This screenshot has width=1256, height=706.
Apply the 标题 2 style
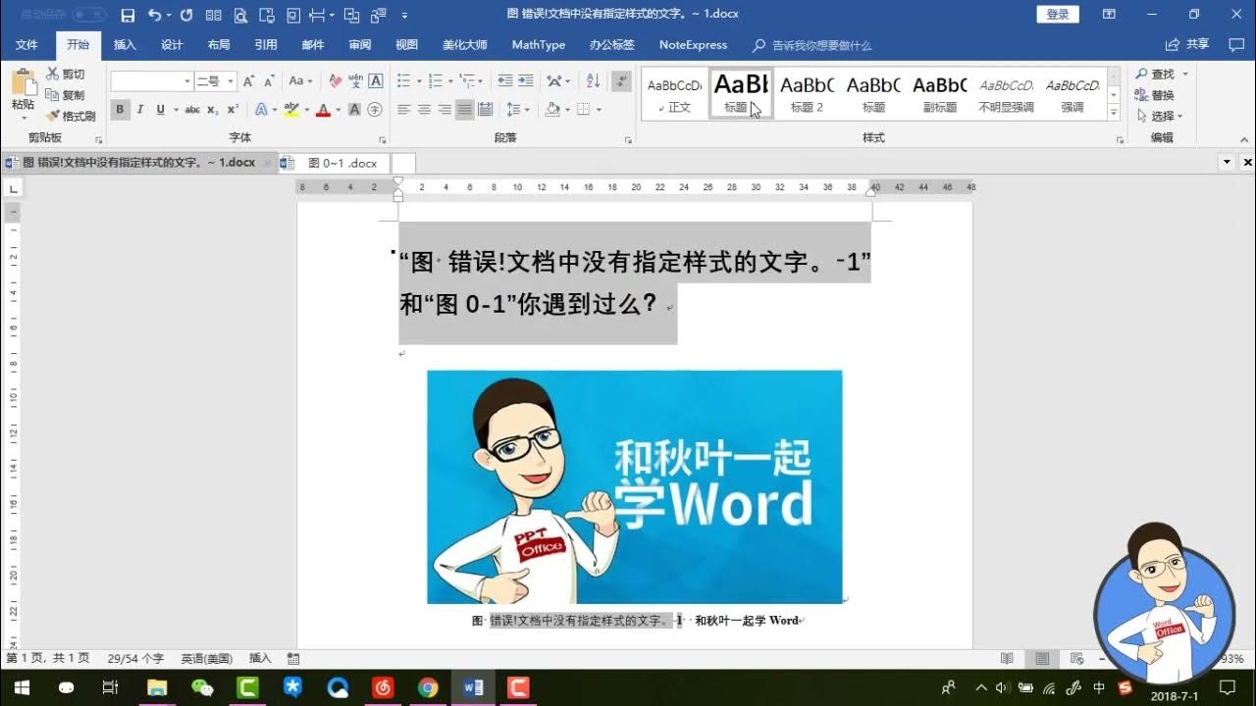click(x=807, y=94)
